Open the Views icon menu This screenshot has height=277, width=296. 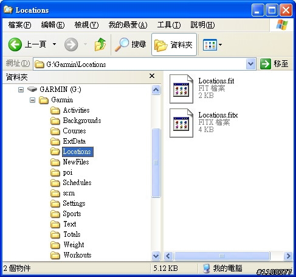(x=212, y=44)
